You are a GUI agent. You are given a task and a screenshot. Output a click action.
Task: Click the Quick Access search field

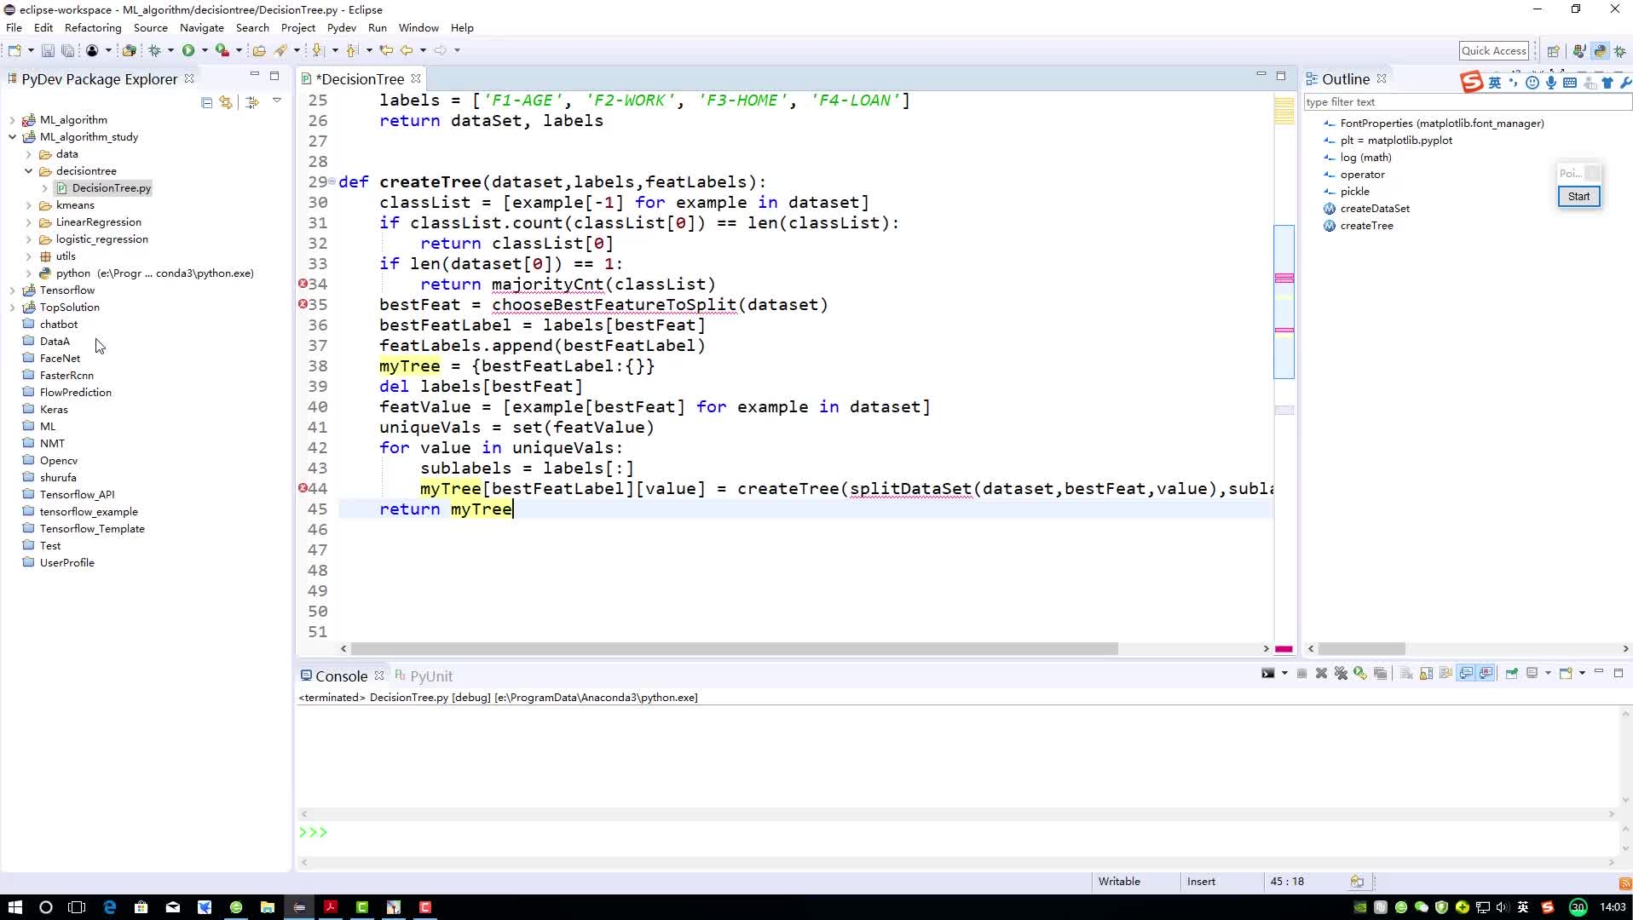[x=1494, y=51]
